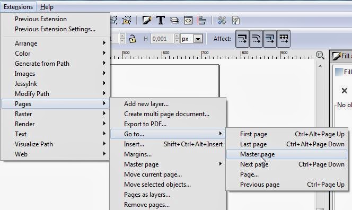This screenshot has height=210, width=352.
Task: Choose Previous Extension
Action: 55,19
